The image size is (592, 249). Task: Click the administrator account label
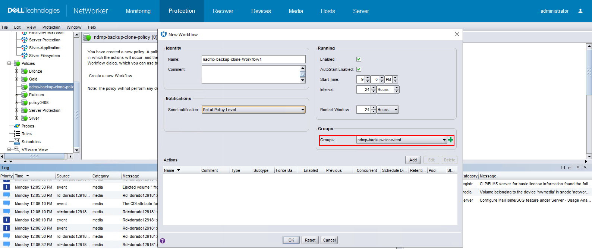click(555, 11)
